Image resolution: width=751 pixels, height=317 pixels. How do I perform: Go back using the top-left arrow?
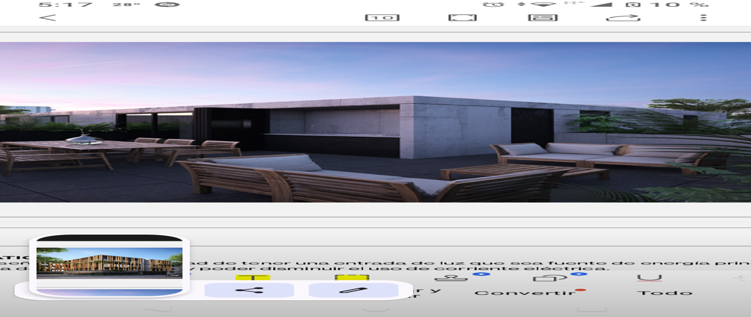[47, 18]
